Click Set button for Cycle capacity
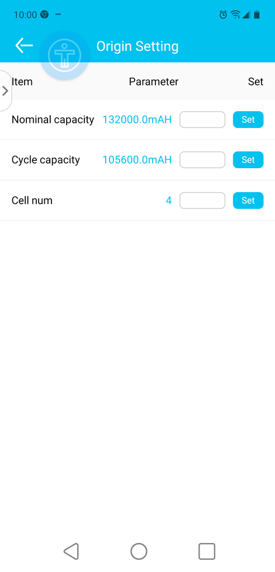Viewport: 275px width, 572px height. tap(248, 160)
